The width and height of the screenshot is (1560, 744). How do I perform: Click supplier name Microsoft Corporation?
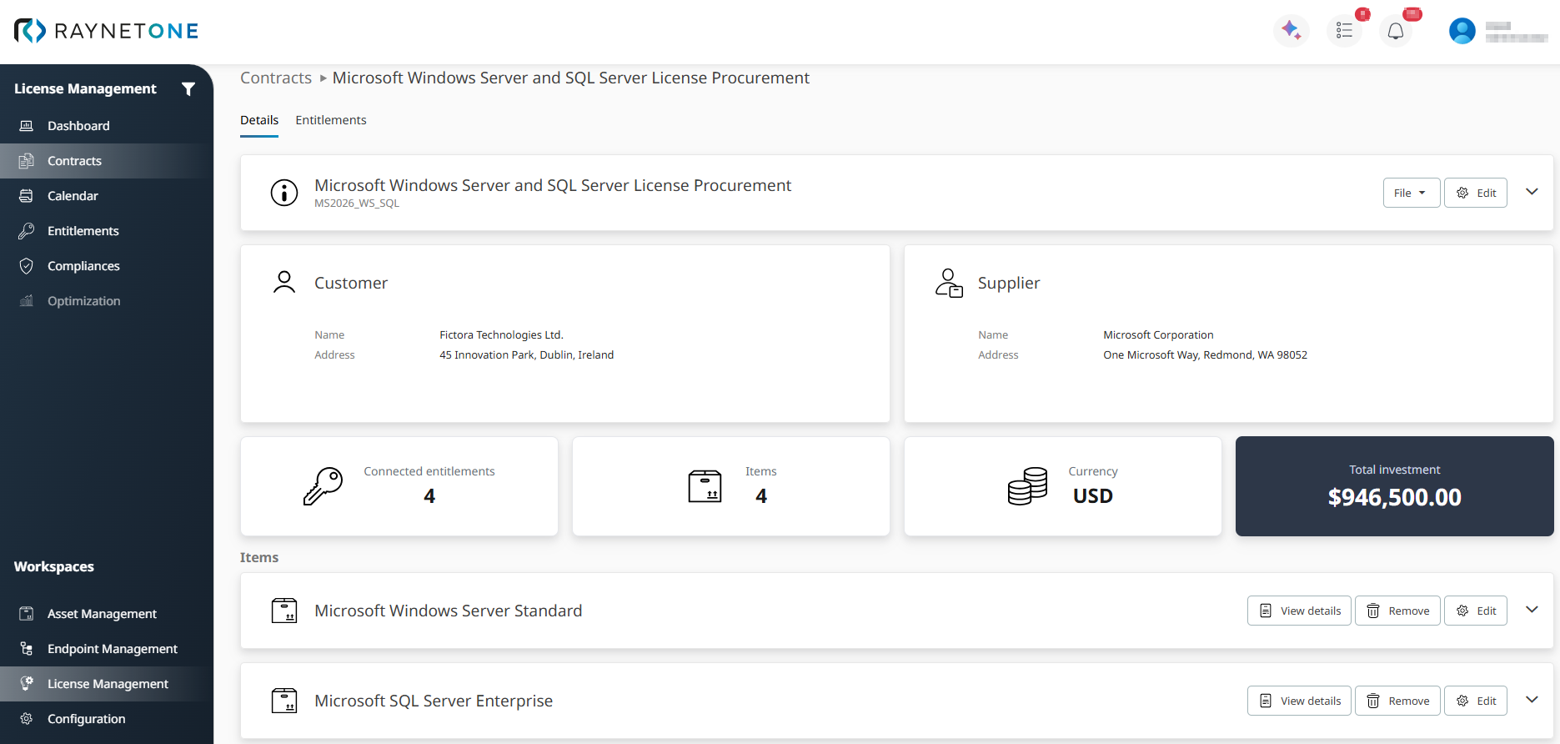(1158, 335)
